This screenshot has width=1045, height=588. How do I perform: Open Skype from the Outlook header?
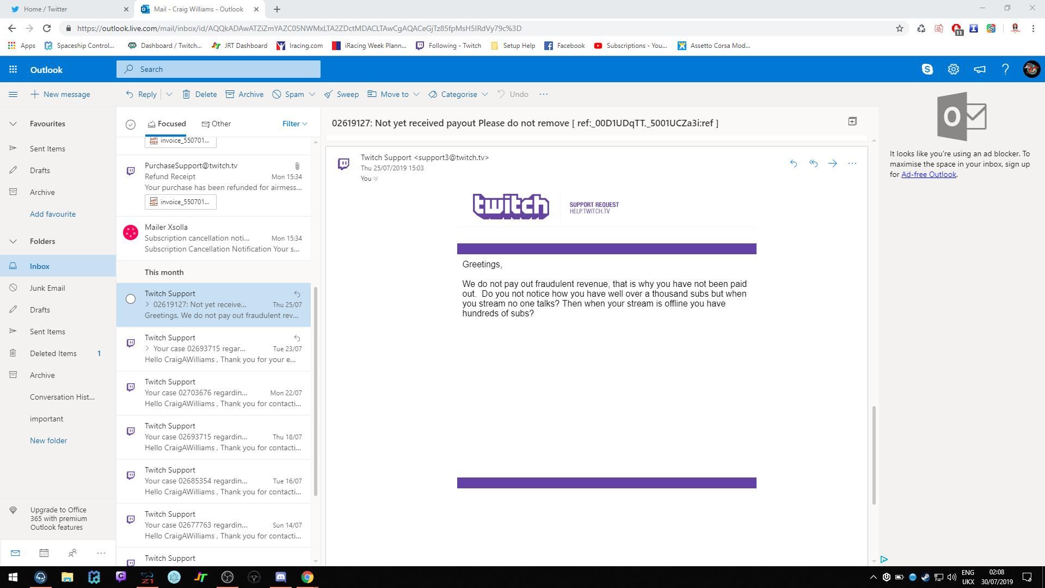[x=927, y=69]
